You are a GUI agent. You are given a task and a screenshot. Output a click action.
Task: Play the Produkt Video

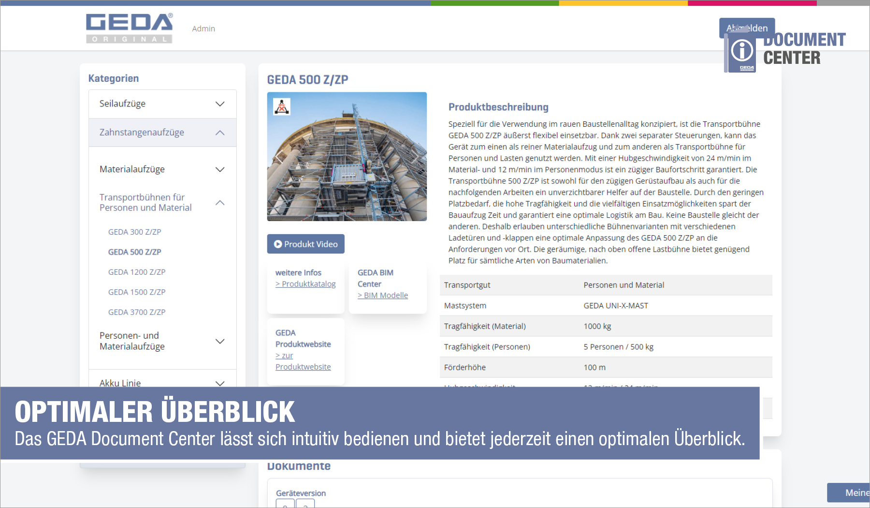click(305, 244)
